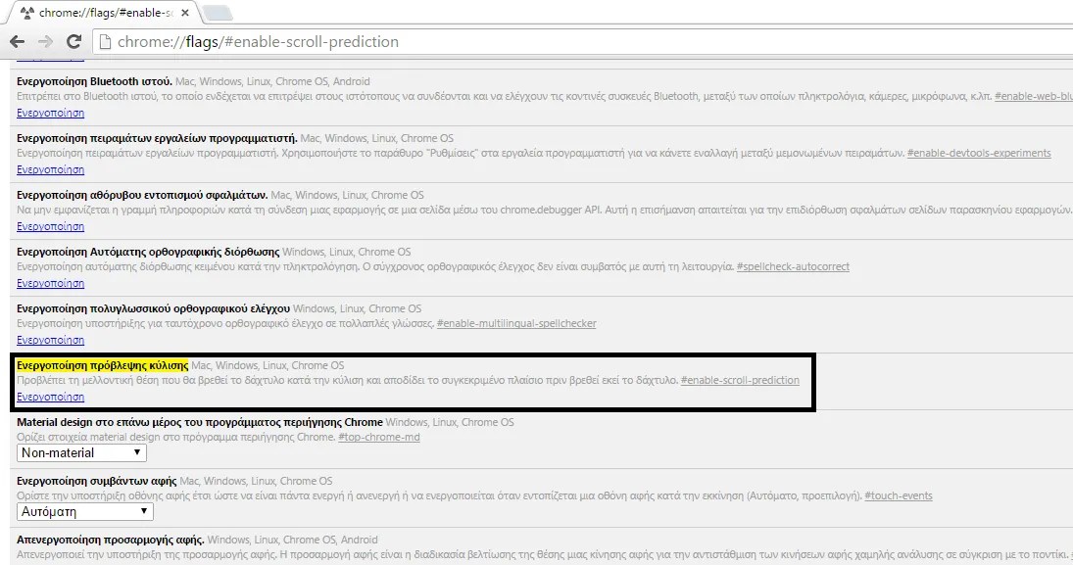The height and width of the screenshot is (565, 1073).
Task: Click title Ενεργοποίηση πολυγλωσσικού ορθογραφικού ελέγχου
Action: 153,308
